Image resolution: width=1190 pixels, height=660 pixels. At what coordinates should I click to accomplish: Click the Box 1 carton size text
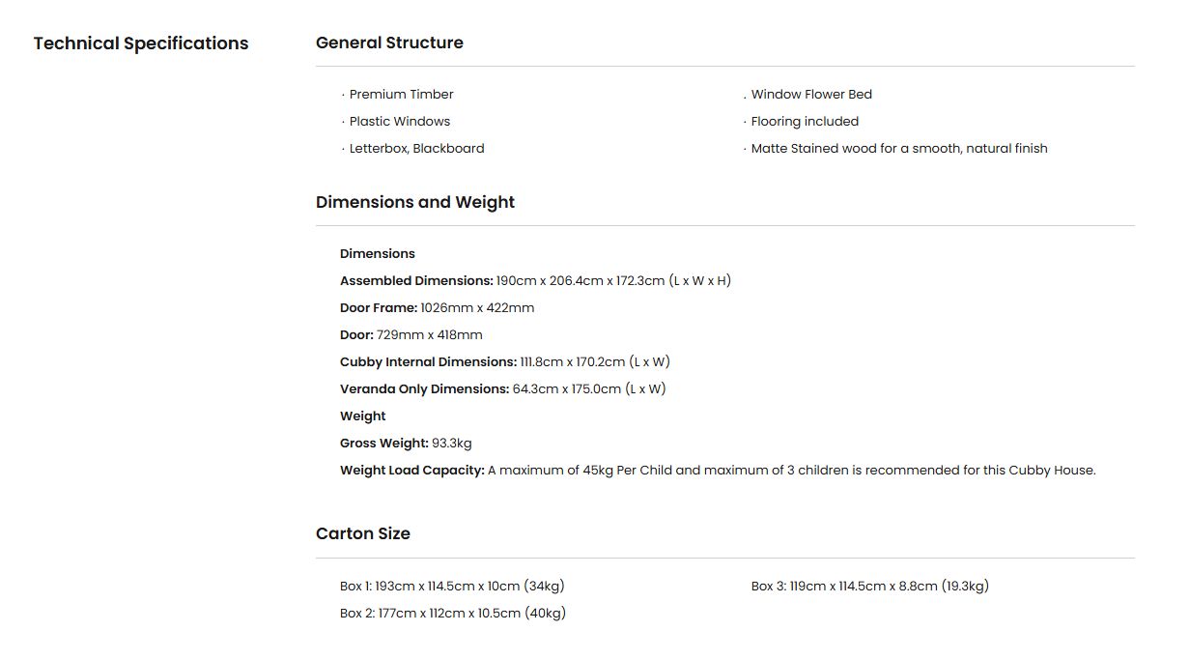[x=452, y=587]
